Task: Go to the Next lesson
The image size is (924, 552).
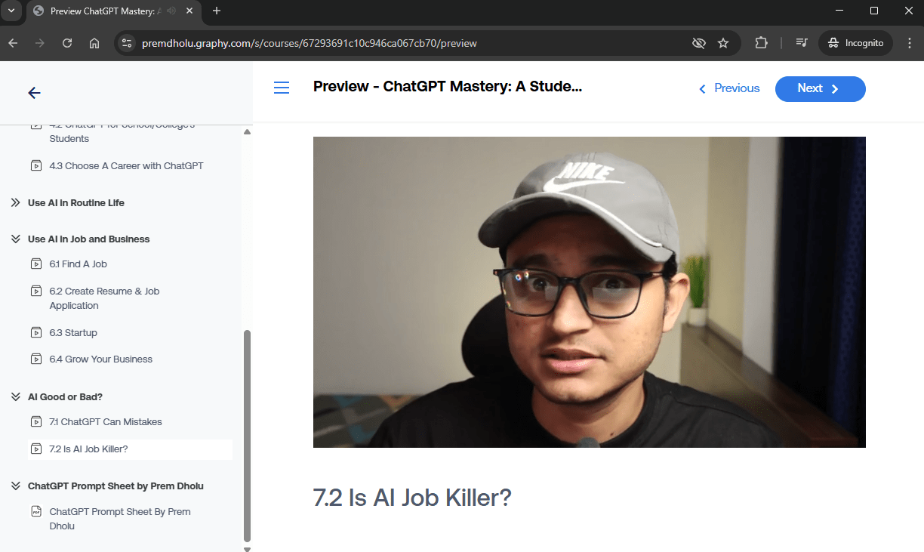Action: [820, 88]
